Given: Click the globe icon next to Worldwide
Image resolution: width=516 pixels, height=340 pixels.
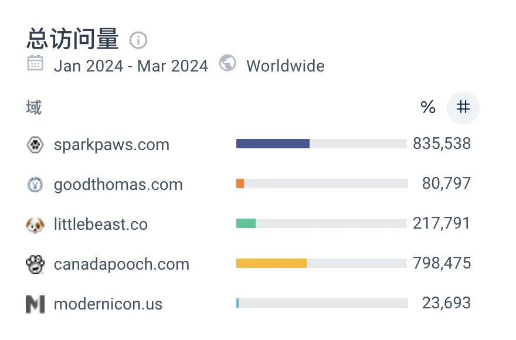Looking at the screenshot, I should 228,63.
